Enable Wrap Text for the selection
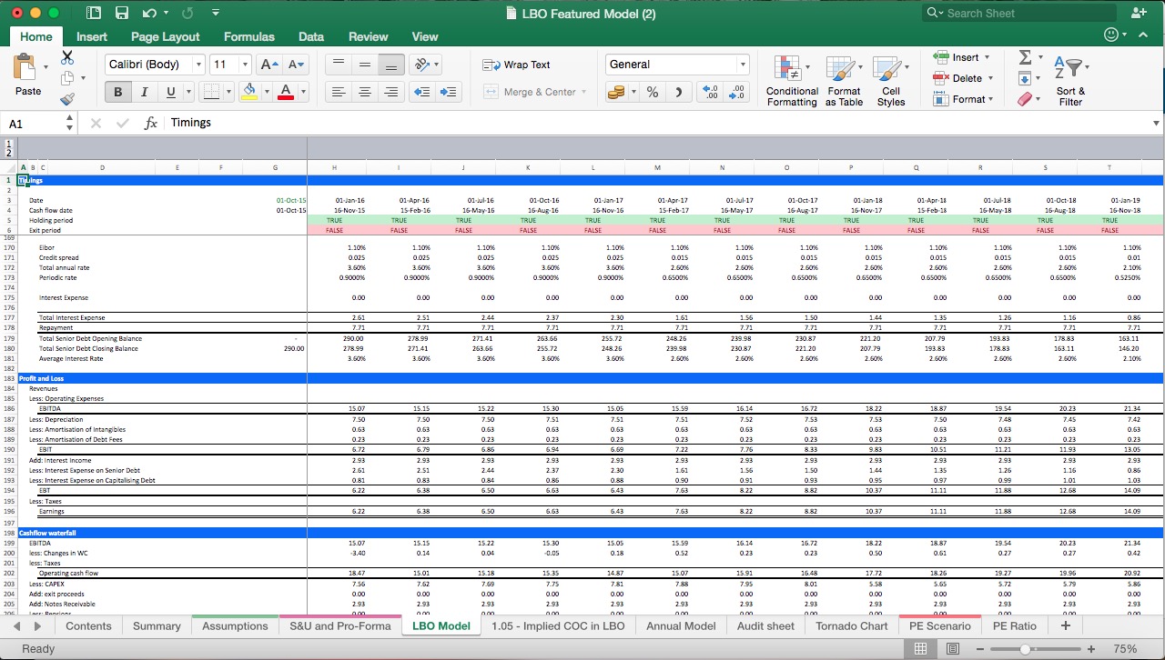 coord(515,65)
